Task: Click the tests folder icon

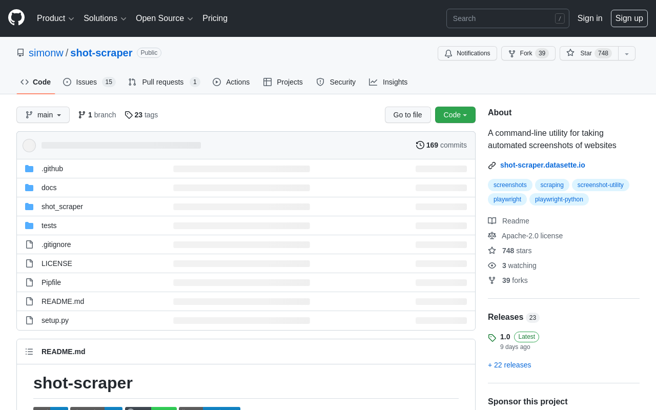Action: 29,225
